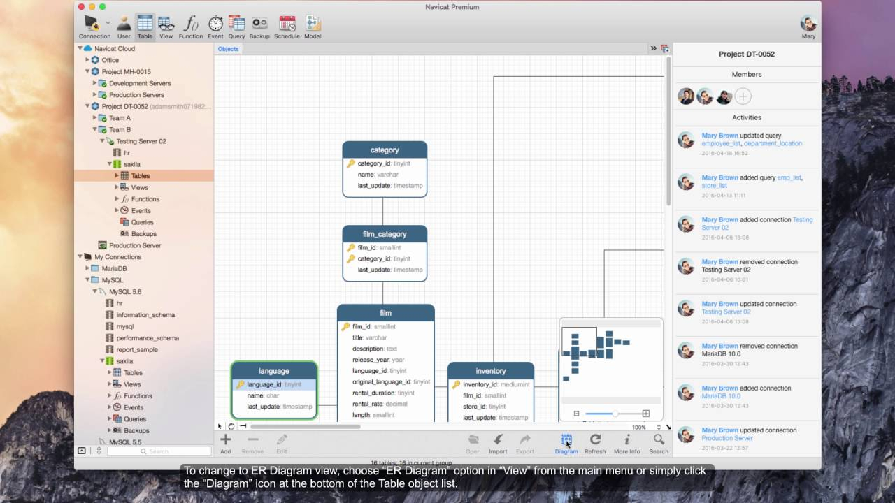Select Testing Server 02 in tree

[141, 141]
